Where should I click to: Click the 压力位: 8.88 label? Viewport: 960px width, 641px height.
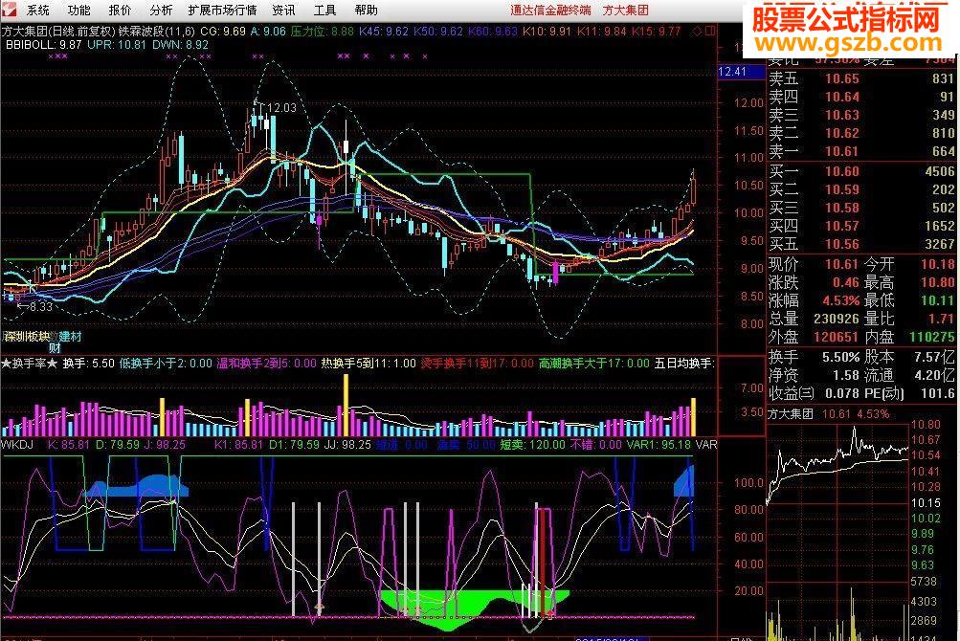[x=322, y=32]
